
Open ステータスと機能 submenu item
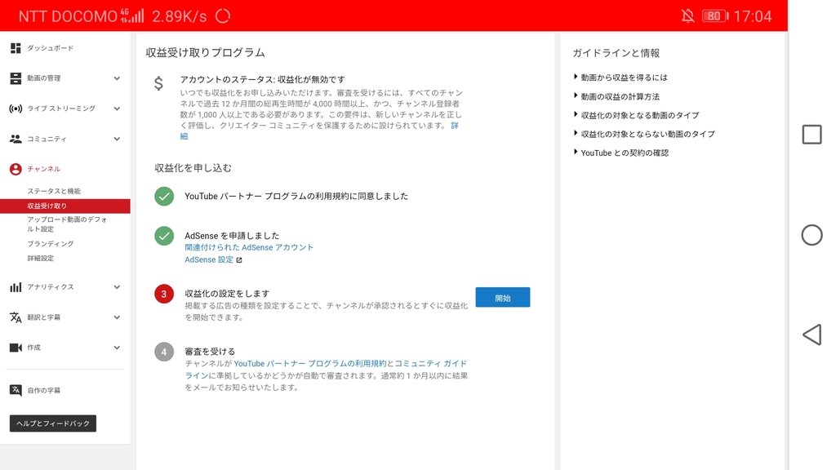[54, 191]
